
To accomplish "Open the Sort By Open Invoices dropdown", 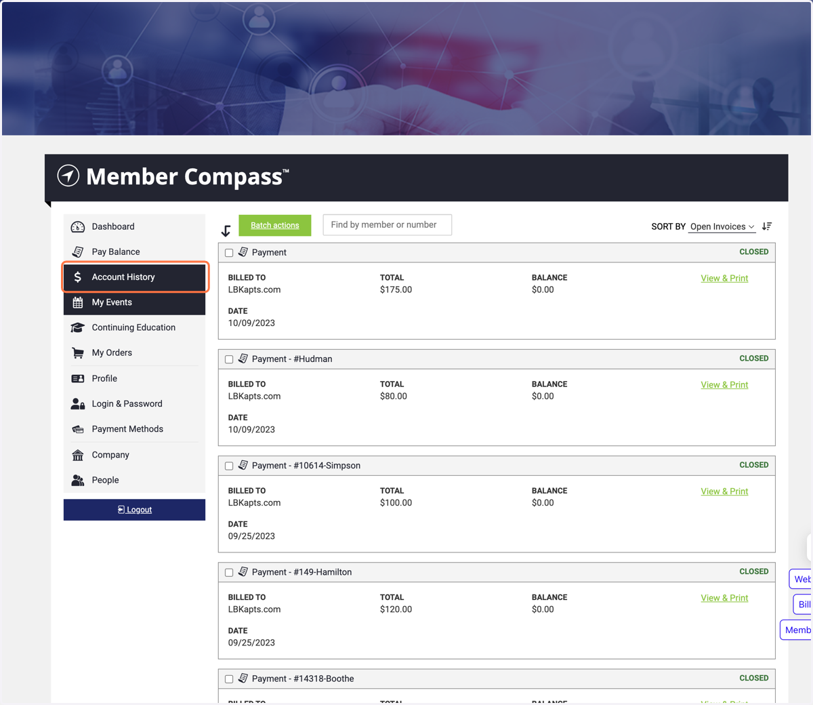I will pyautogui.click(x=722, y=226).
